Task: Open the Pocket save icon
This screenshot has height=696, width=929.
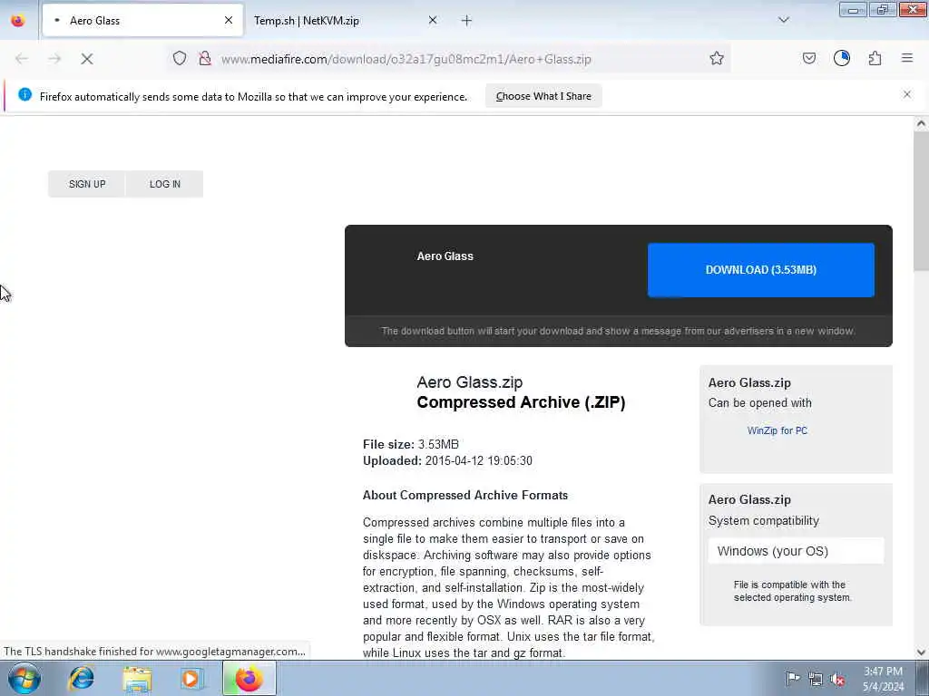Action: [808, 58]
